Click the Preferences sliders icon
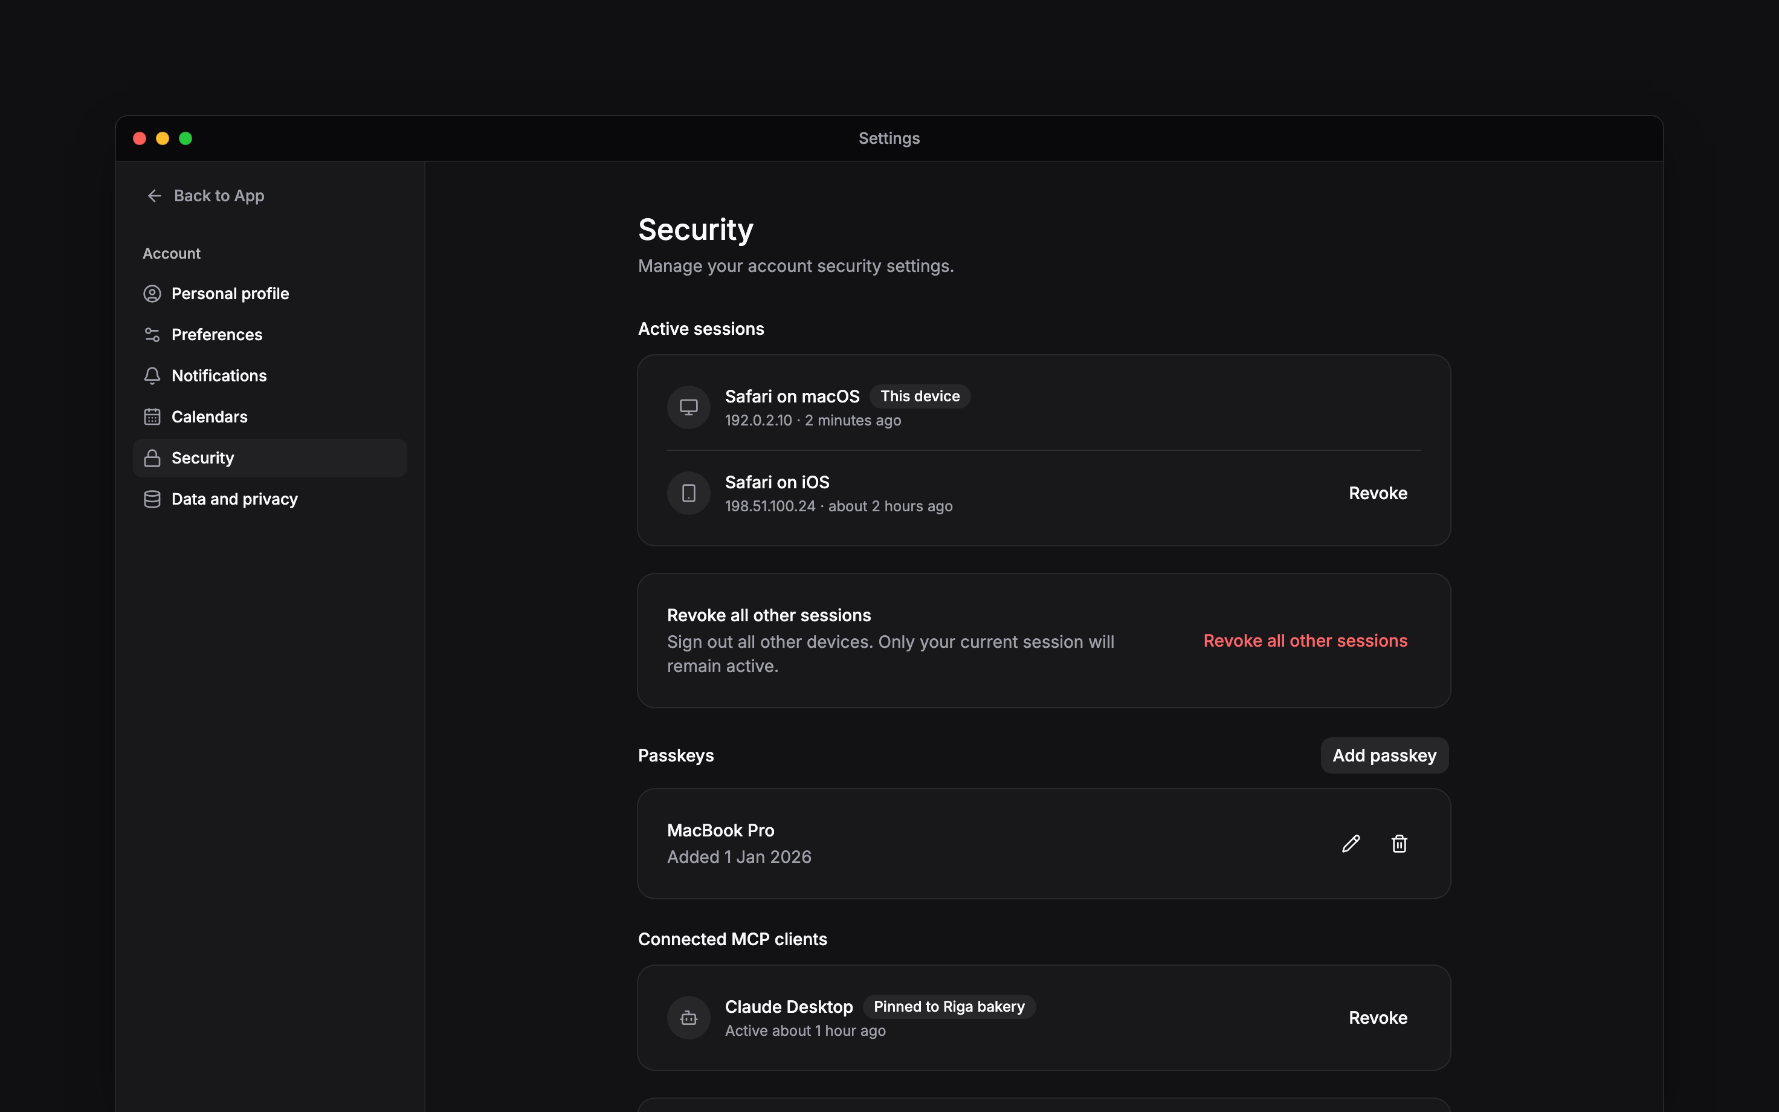Image resolution: width=1779 pixels, height=1112 pixels. (x=152, y=335)
